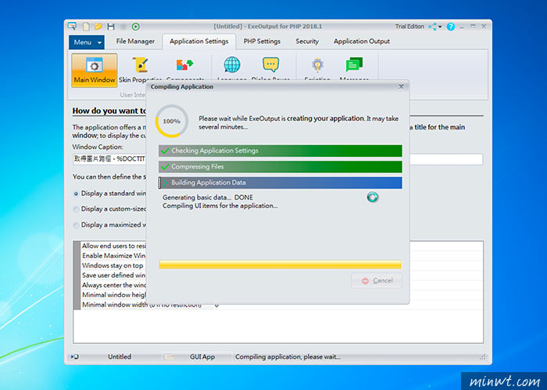Click 'Compiling UI items for the application...' line
The image size is (547, 390).
point(220,206)
